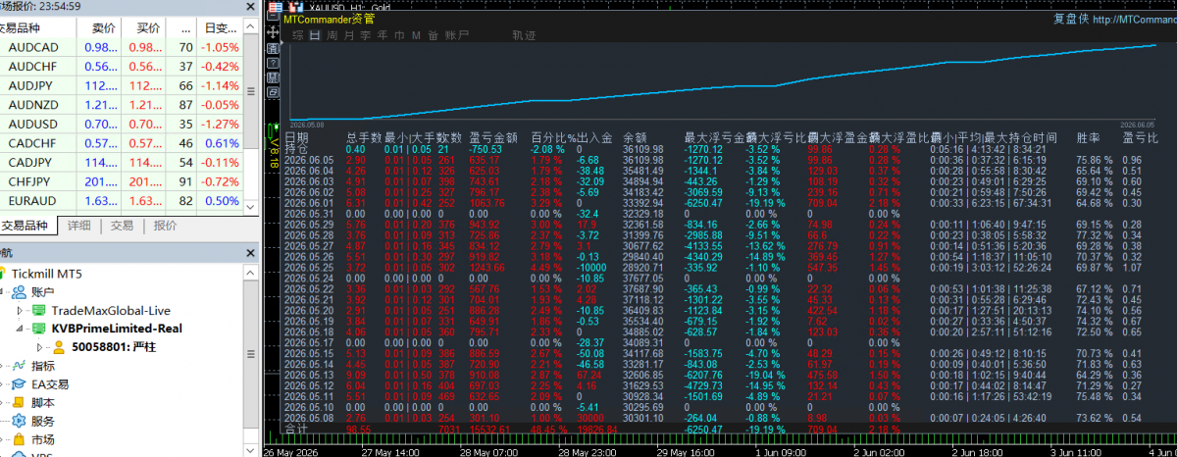This screenshot has height=457, width=1177.
Task: Select the 币 currency tab in MTCommander
Action: click(x=399, y=35)
